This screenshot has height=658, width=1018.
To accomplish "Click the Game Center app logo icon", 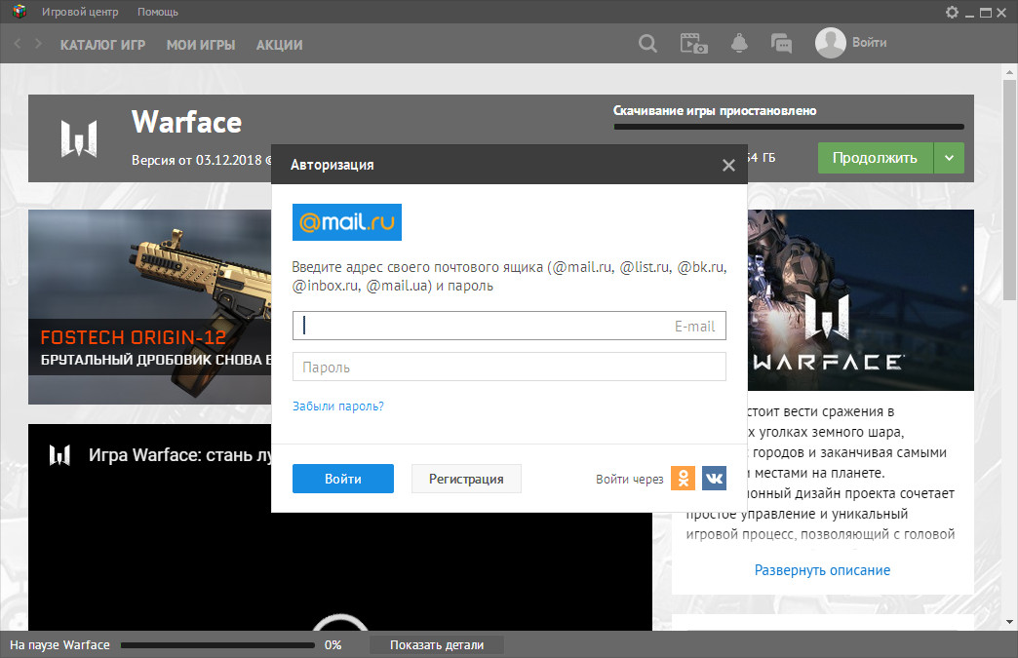I will pos(20,11).
